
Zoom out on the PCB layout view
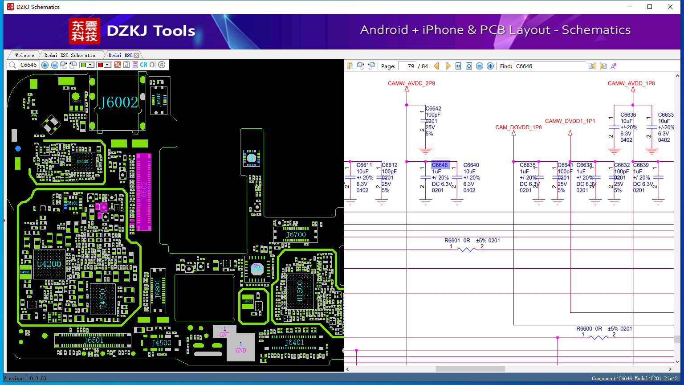[x=55, y=65]
